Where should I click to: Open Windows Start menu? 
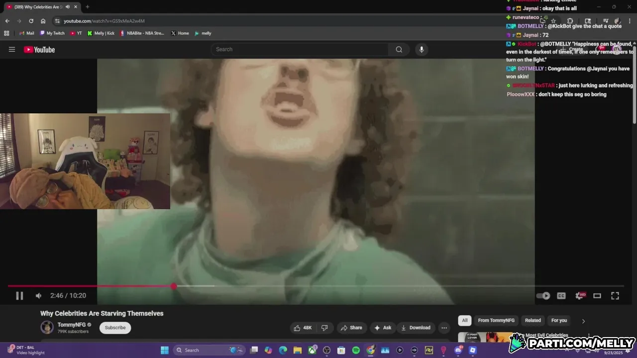click(x=165, y=350)
